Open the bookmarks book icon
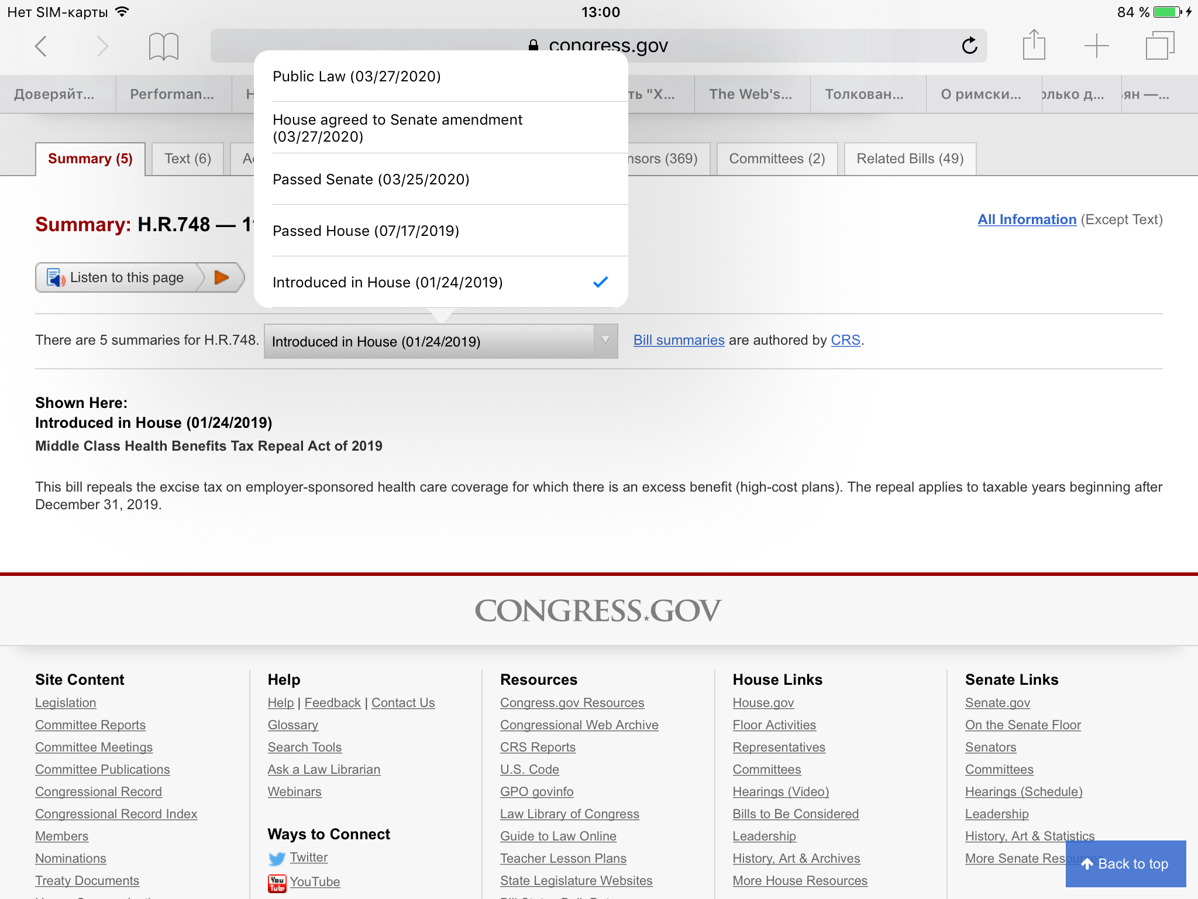Screen dimensions: 1198x899 point(163,46)
